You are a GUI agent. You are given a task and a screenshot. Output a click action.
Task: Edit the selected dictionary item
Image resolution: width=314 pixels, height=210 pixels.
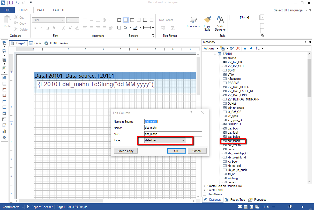[232, 48]
